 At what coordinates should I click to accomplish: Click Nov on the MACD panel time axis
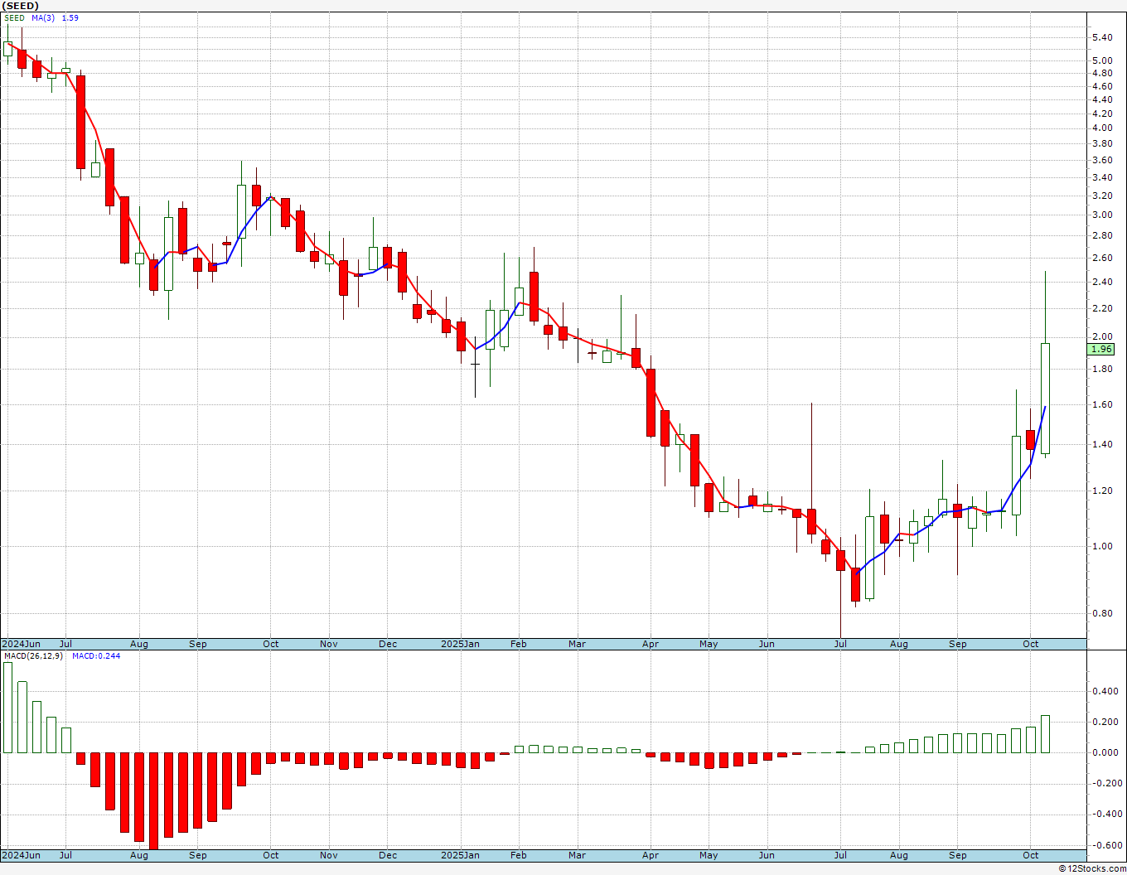tap(329, 855)
